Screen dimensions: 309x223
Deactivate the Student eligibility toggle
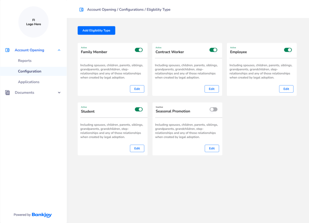click(139, 109)
